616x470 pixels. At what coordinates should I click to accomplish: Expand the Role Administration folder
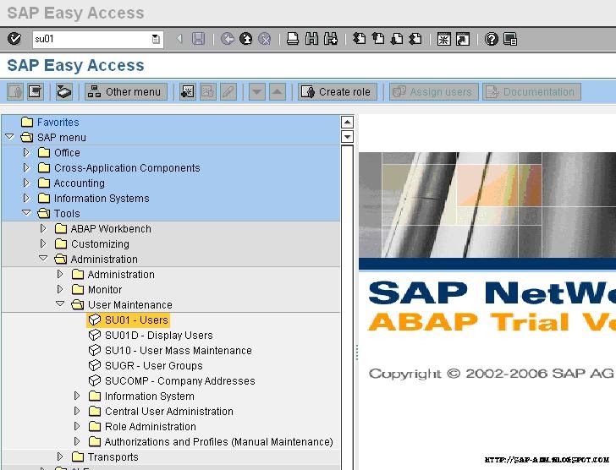click(x=77, y=426)
